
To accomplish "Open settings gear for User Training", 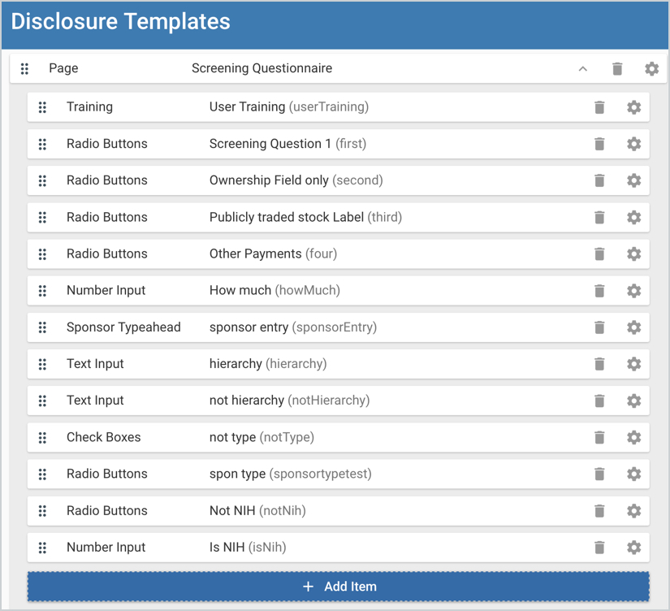I will (x=633, y=107).
